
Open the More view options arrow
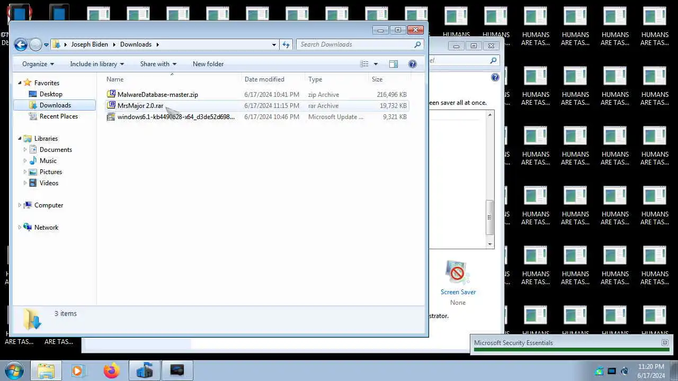(376, 64)
